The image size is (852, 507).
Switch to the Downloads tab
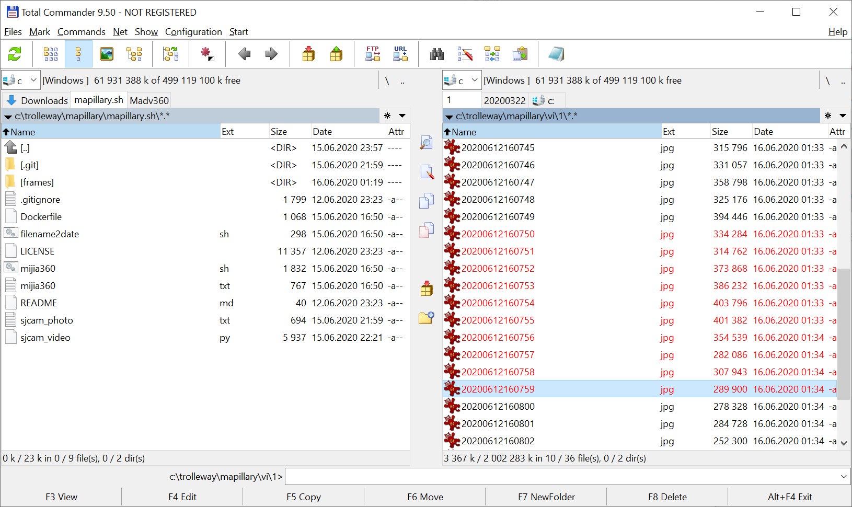coord(38,100)
